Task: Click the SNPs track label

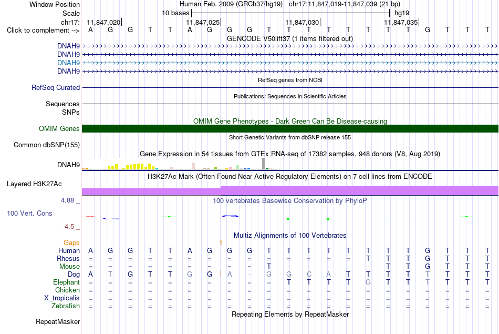Action: (71, 112)
